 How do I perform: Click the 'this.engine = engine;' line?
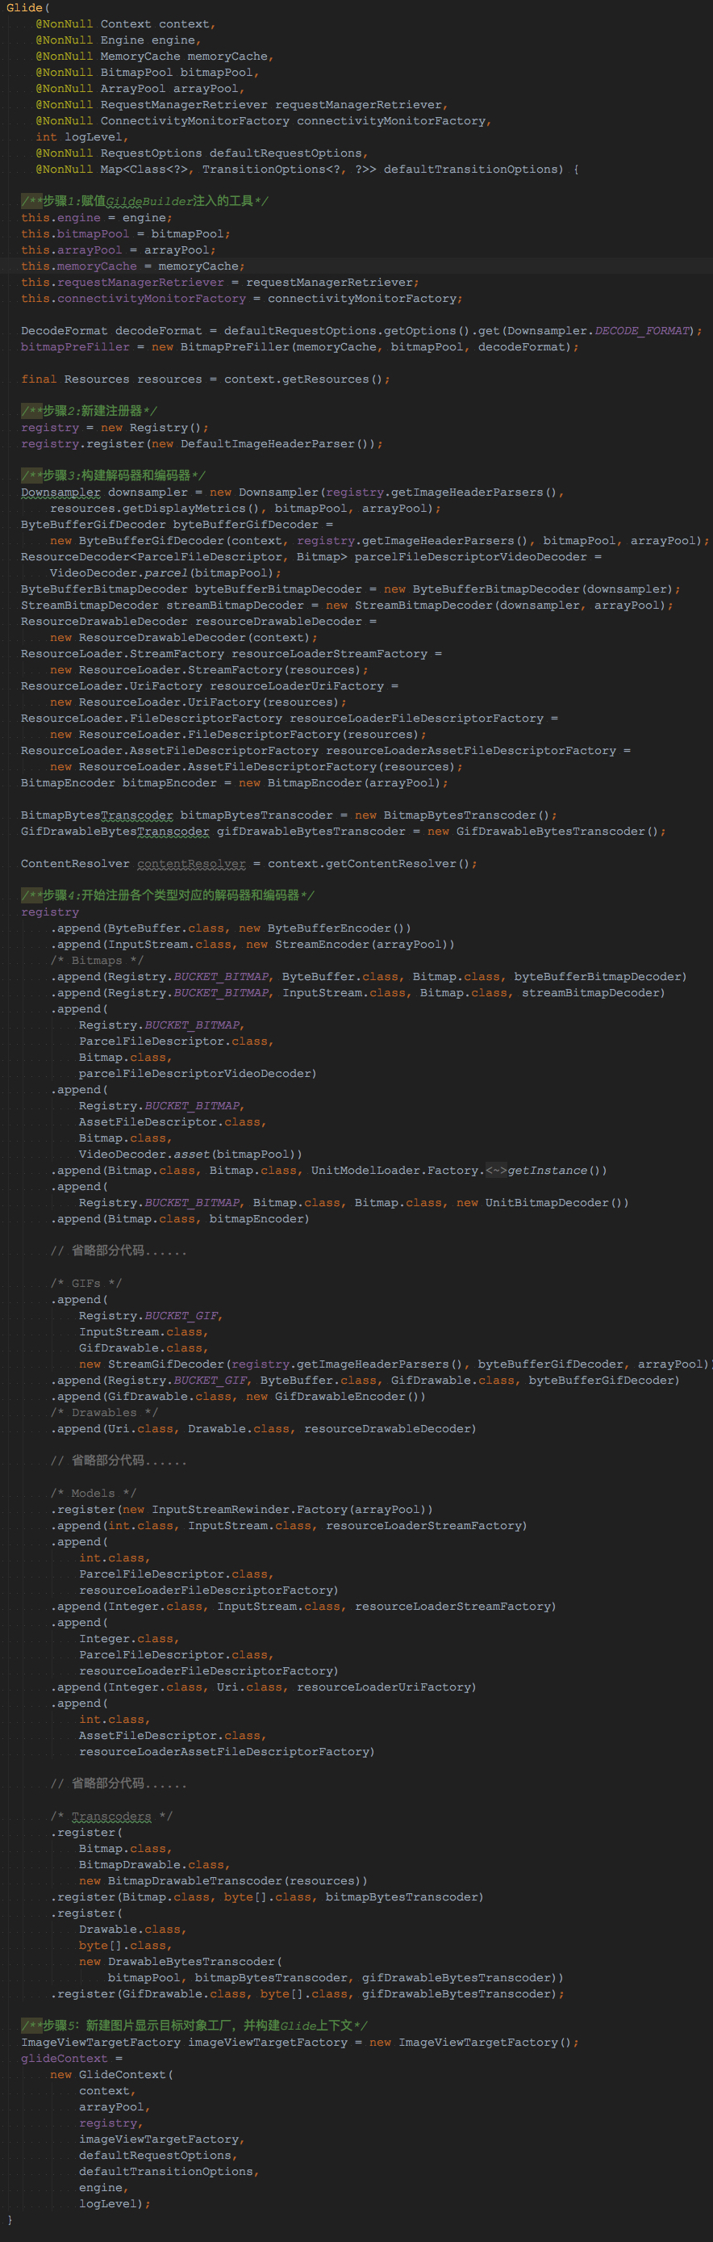[x=97, y=218]
